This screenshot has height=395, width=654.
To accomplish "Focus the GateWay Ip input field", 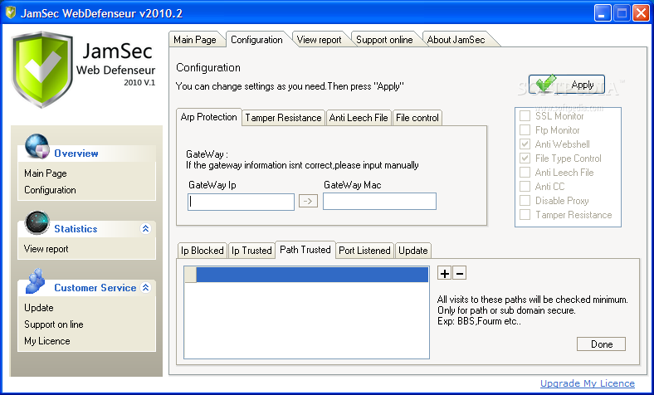I will pos(241,202).
